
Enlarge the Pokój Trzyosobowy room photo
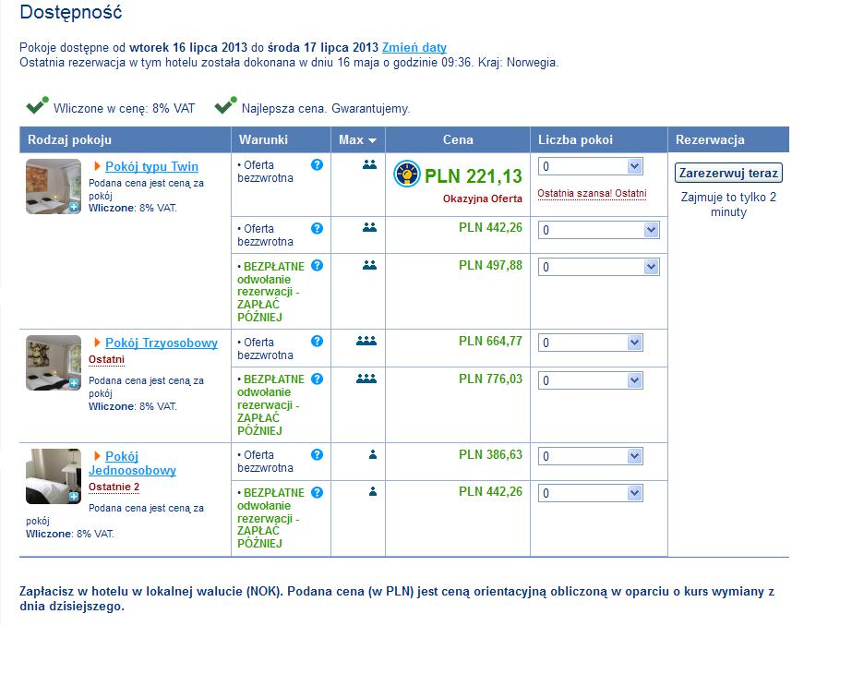54,363
